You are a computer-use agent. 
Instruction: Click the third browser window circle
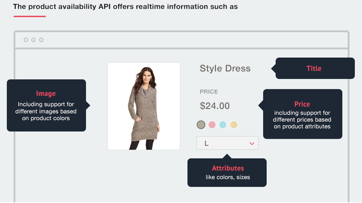41,40
